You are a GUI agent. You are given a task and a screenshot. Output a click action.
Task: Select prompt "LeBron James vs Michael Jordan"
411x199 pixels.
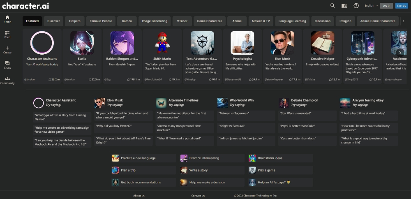[246, 141]
